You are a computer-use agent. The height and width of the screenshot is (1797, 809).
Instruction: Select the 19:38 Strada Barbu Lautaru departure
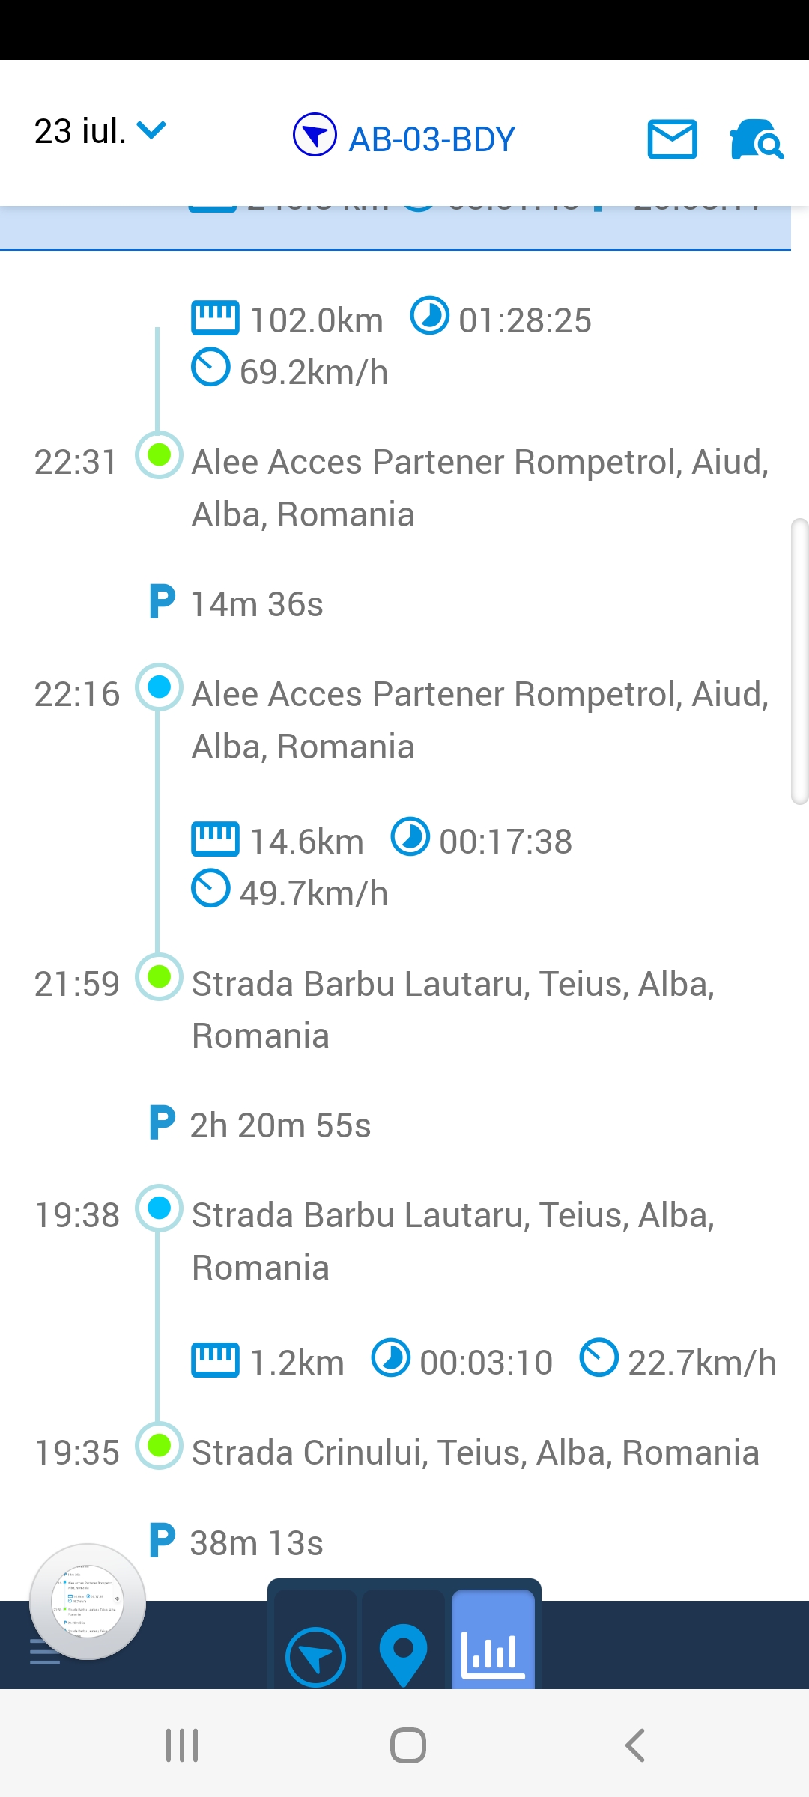pos(452,1241)
